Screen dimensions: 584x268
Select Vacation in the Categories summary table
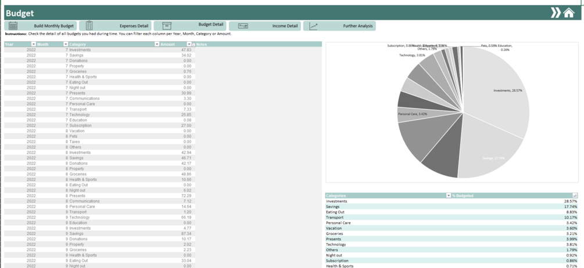click(x=388, y=228)
